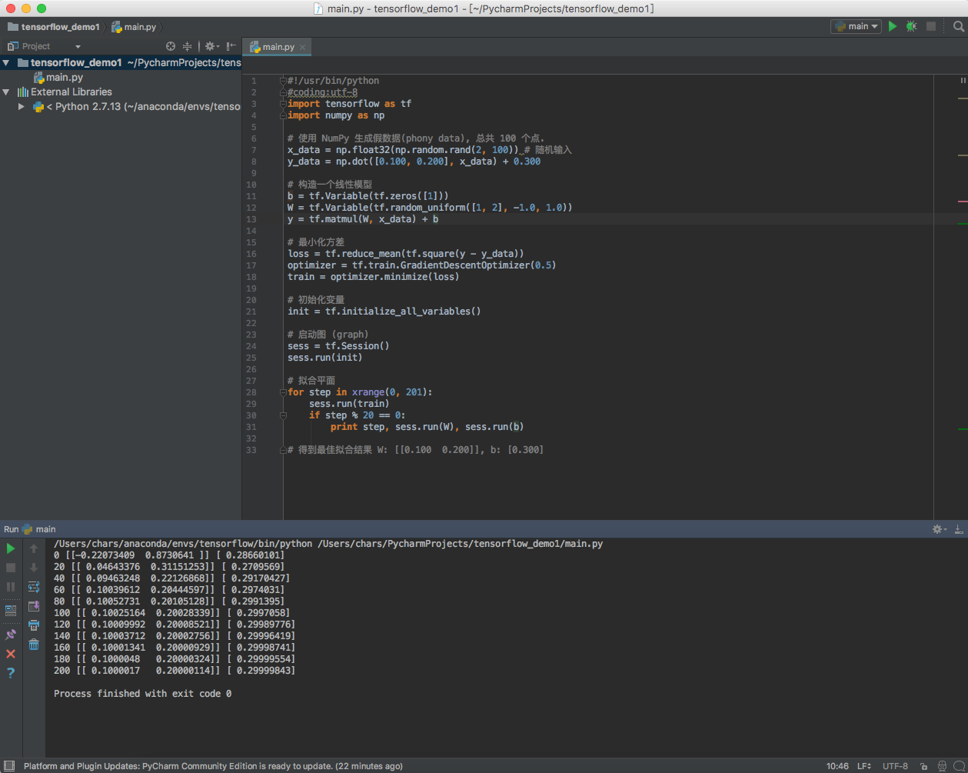968x773 pixels.
Task: Open Search Everywhere magnifier icon
Action: click(x=958, y=26)
